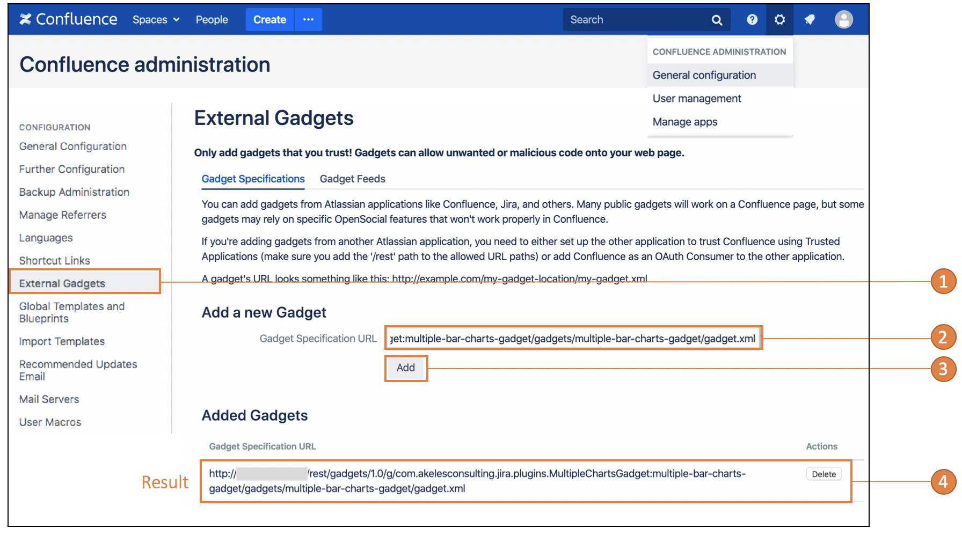
Task: Open settings with the gear icon
Action: pos(779,20)
